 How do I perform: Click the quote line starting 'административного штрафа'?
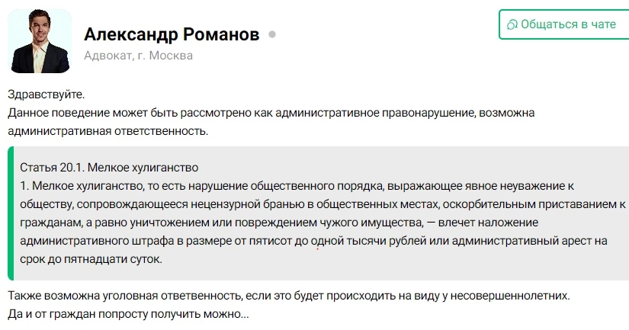tap(313, 241)
